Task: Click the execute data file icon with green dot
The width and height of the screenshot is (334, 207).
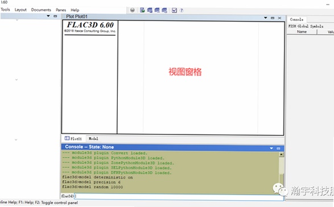Action: (142, 10)
